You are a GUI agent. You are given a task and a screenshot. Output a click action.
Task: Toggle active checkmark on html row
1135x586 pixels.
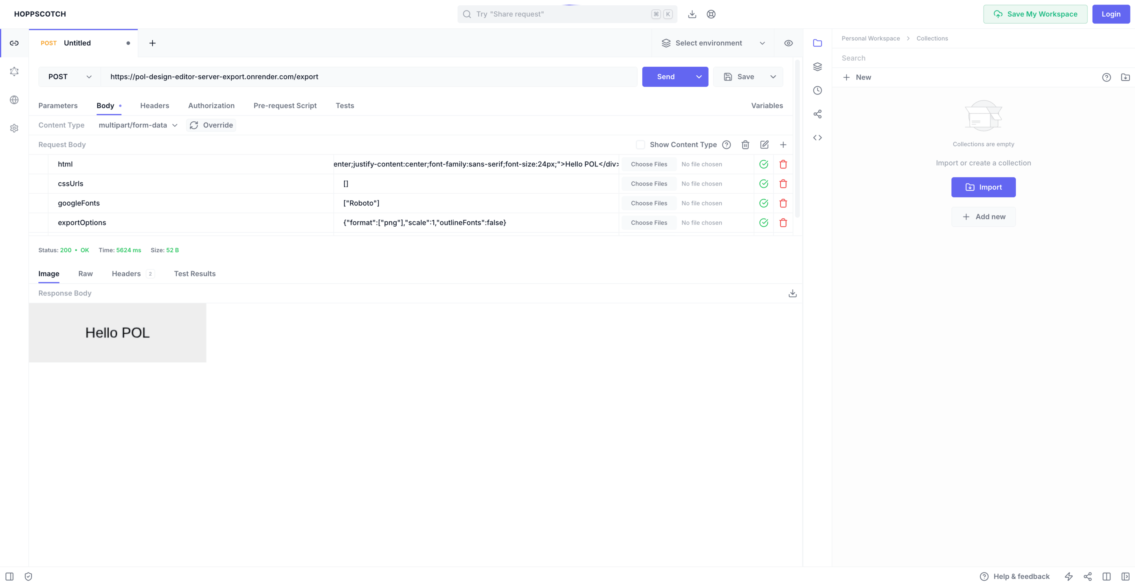pyautogui.click(x=764, y=164)
